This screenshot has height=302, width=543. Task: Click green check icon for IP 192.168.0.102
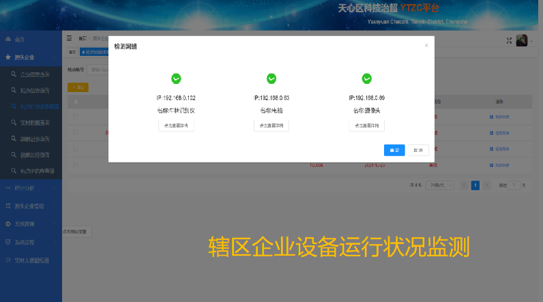[x=176, y=78]
